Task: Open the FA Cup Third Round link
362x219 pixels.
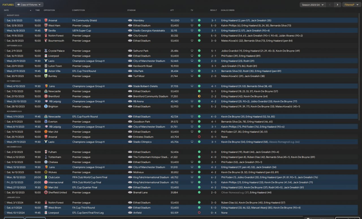Action: pos(84,208)
